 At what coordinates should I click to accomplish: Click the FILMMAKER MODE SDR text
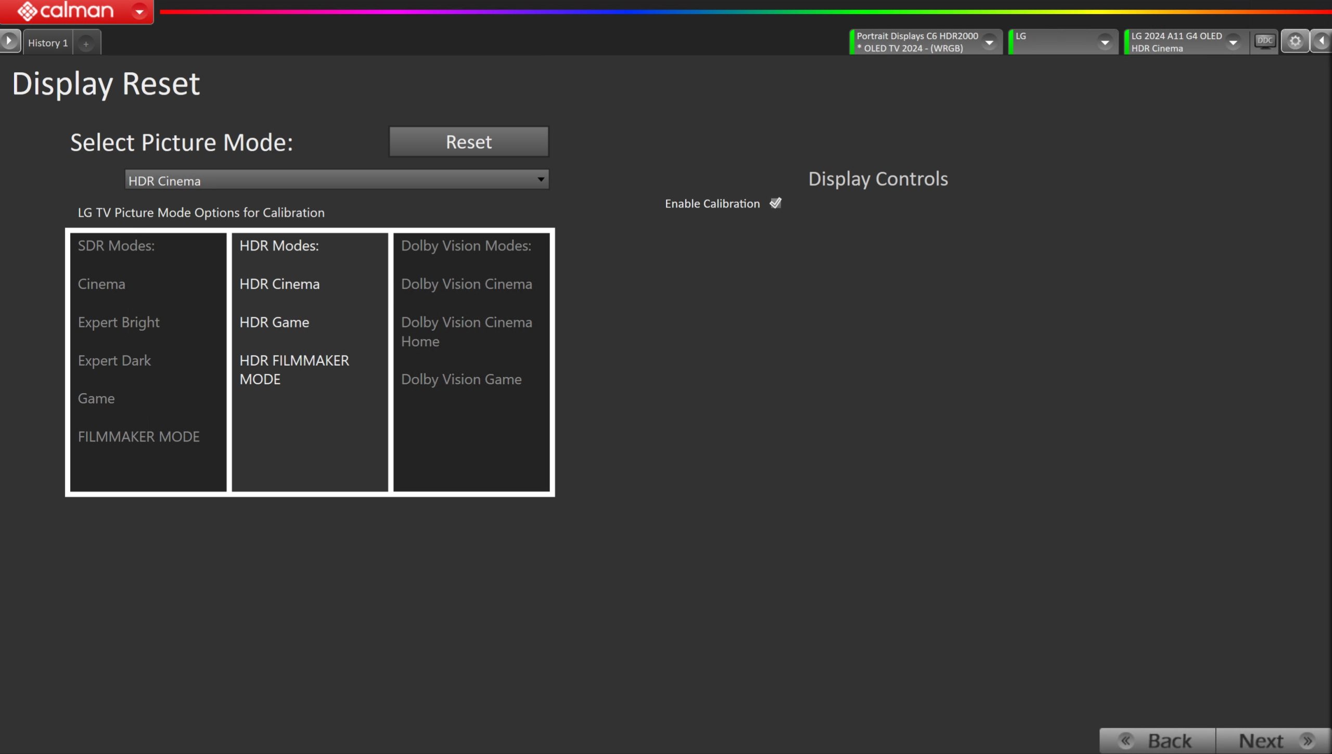coord(139,437)
